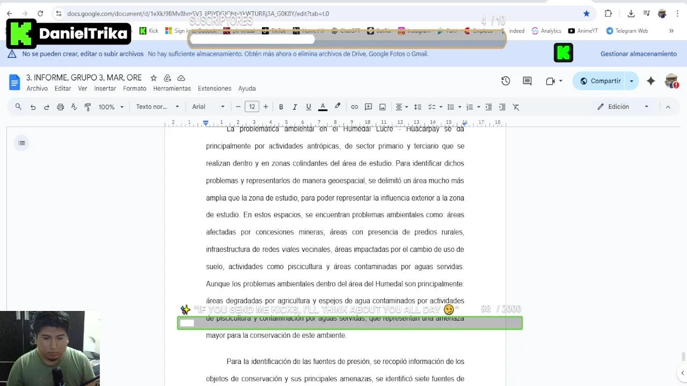687x386 pixels.
Task: Click the document title '3. INFORME, GRUPO 3, MAR, ORE'
Action: click(x=84, y=78)
